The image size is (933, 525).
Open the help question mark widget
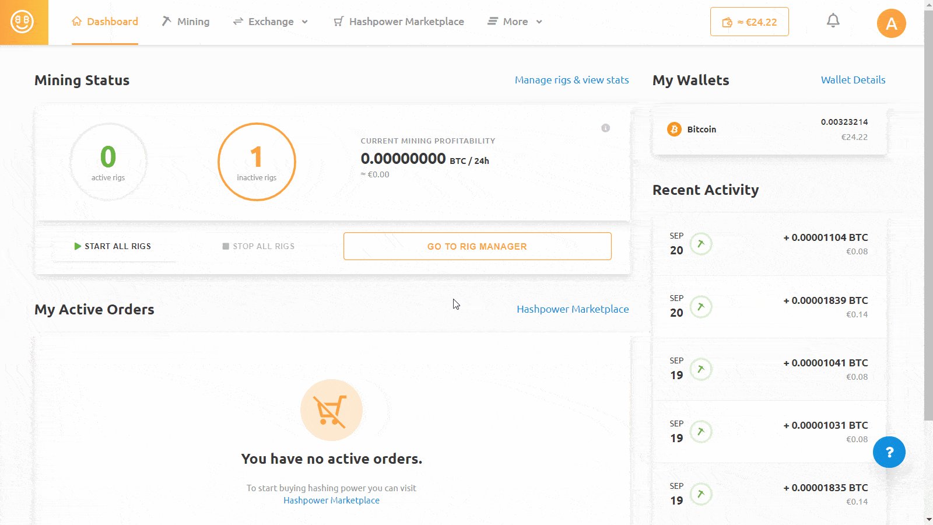(889, 452)
